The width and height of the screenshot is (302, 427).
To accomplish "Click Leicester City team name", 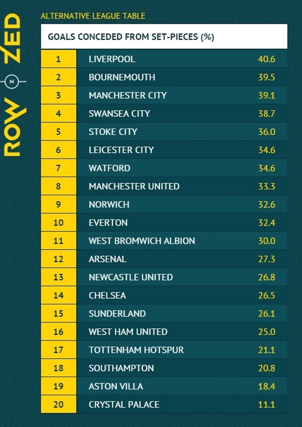I will 121,150.
